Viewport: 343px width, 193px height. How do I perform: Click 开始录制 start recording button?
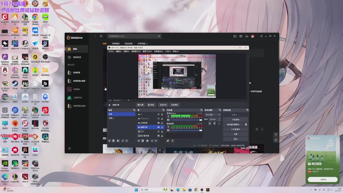tap(235, 120)
